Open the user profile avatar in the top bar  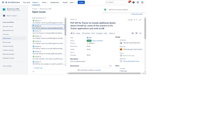(142, 2)
